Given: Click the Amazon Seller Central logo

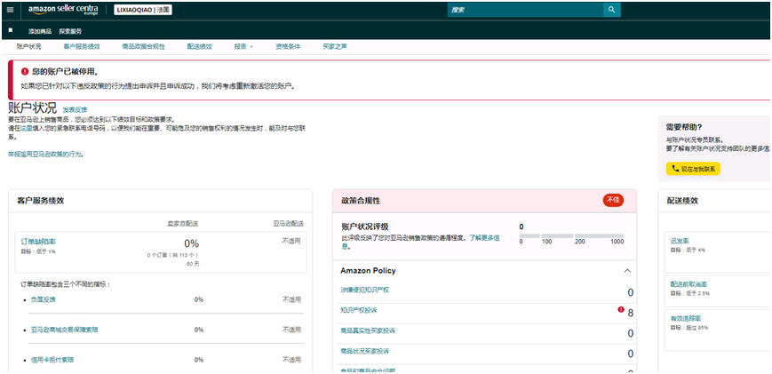Looking at the screenshot, I should click(x=63, y=10).
